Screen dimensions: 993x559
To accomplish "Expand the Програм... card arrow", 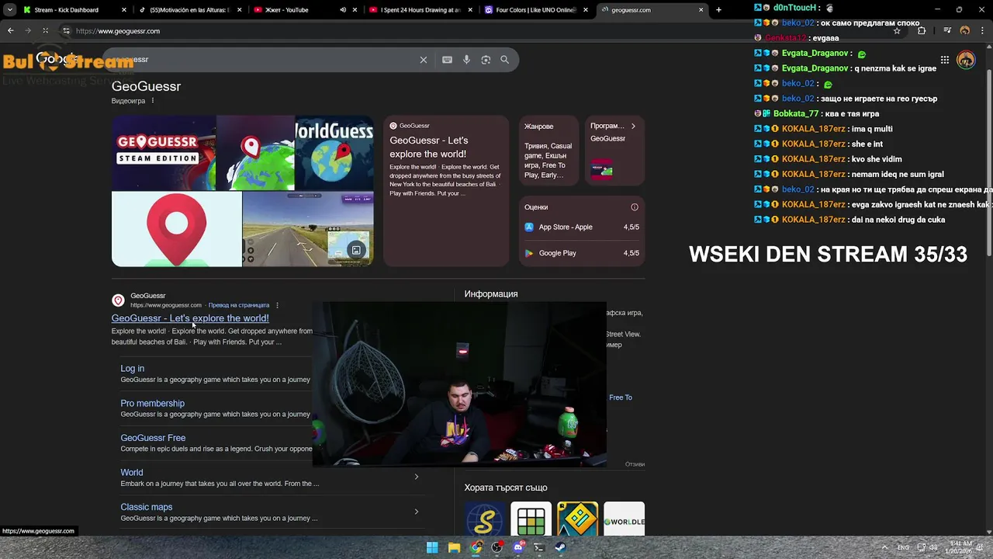I will point(633,126).
